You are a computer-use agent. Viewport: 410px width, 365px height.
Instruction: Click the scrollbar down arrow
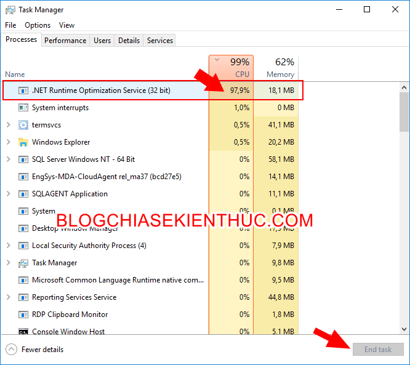(x=404, y=329)
